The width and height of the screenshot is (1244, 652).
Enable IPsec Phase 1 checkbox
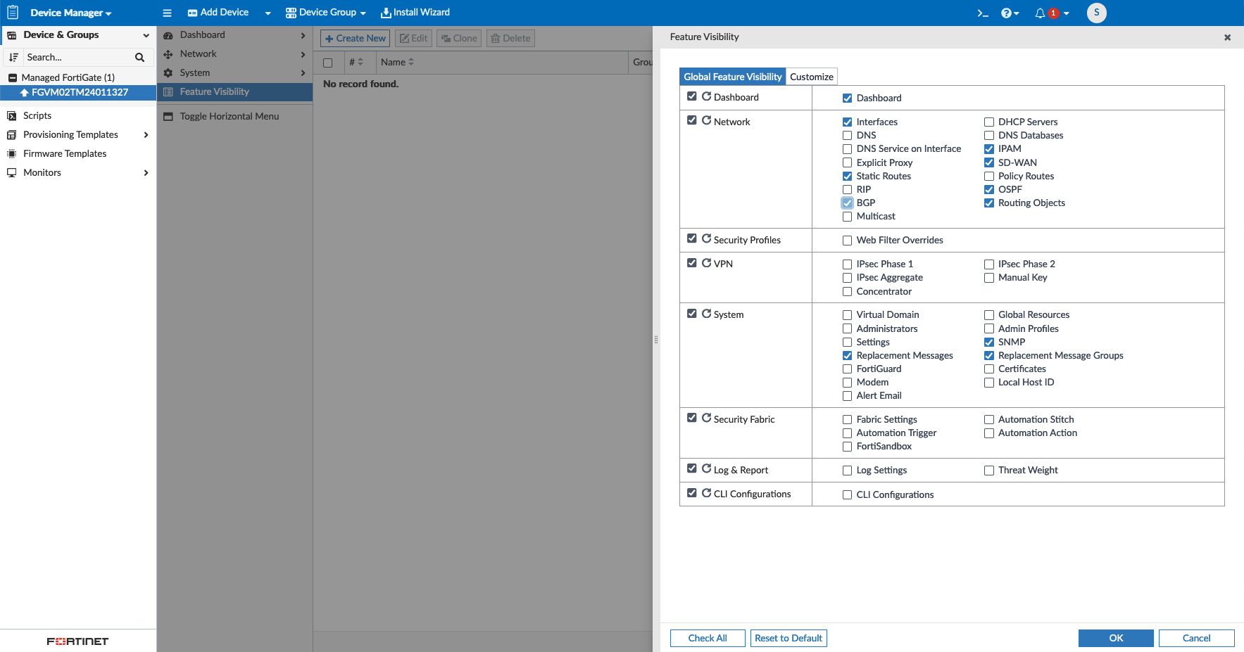tap(847, 264)
